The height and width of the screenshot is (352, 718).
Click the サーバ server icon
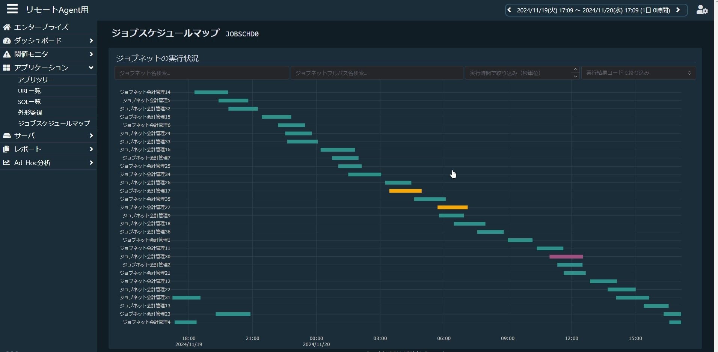click(x=7, y=135)
